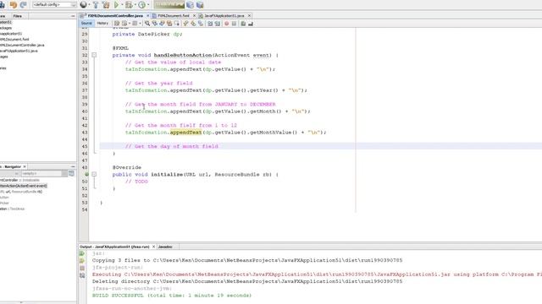
Task: Click the Previous Bookmark icon
Action: [x=185, y=24]
